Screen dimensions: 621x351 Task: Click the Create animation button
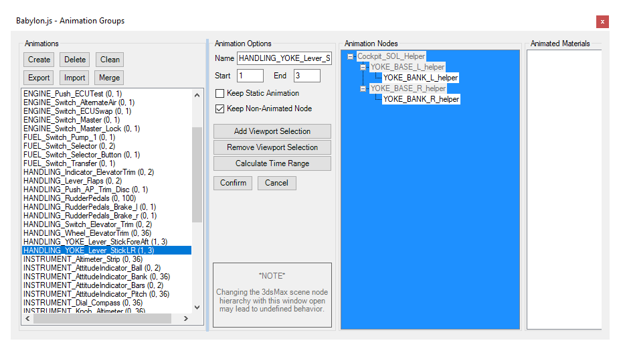[39, 60]
